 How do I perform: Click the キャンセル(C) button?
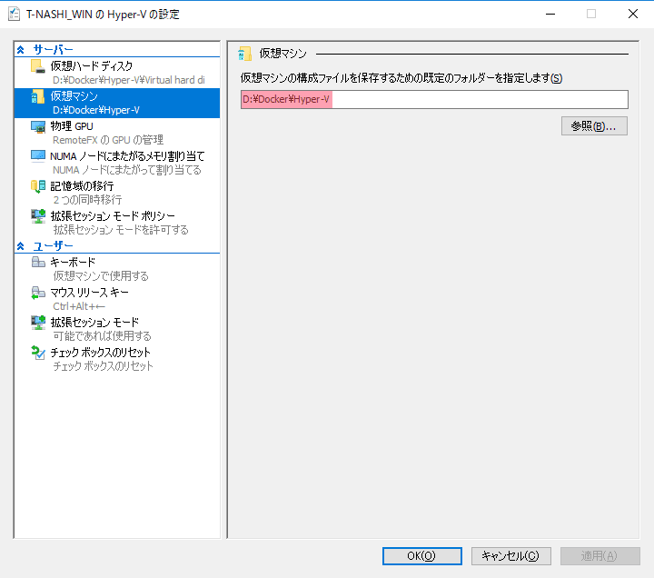click(510, 556)
